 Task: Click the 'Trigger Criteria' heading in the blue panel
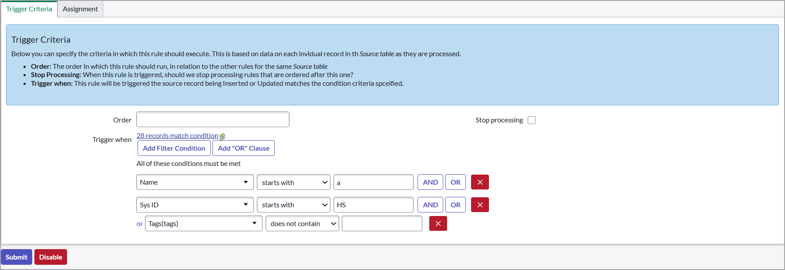tap(41, 40)
